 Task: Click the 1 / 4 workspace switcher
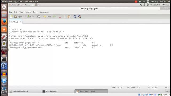click(168, 91)
